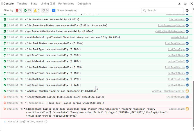This screenshot has height=131, width=194.
Task: Click the green check icon on the listVendors row
Action: [5, 19]
